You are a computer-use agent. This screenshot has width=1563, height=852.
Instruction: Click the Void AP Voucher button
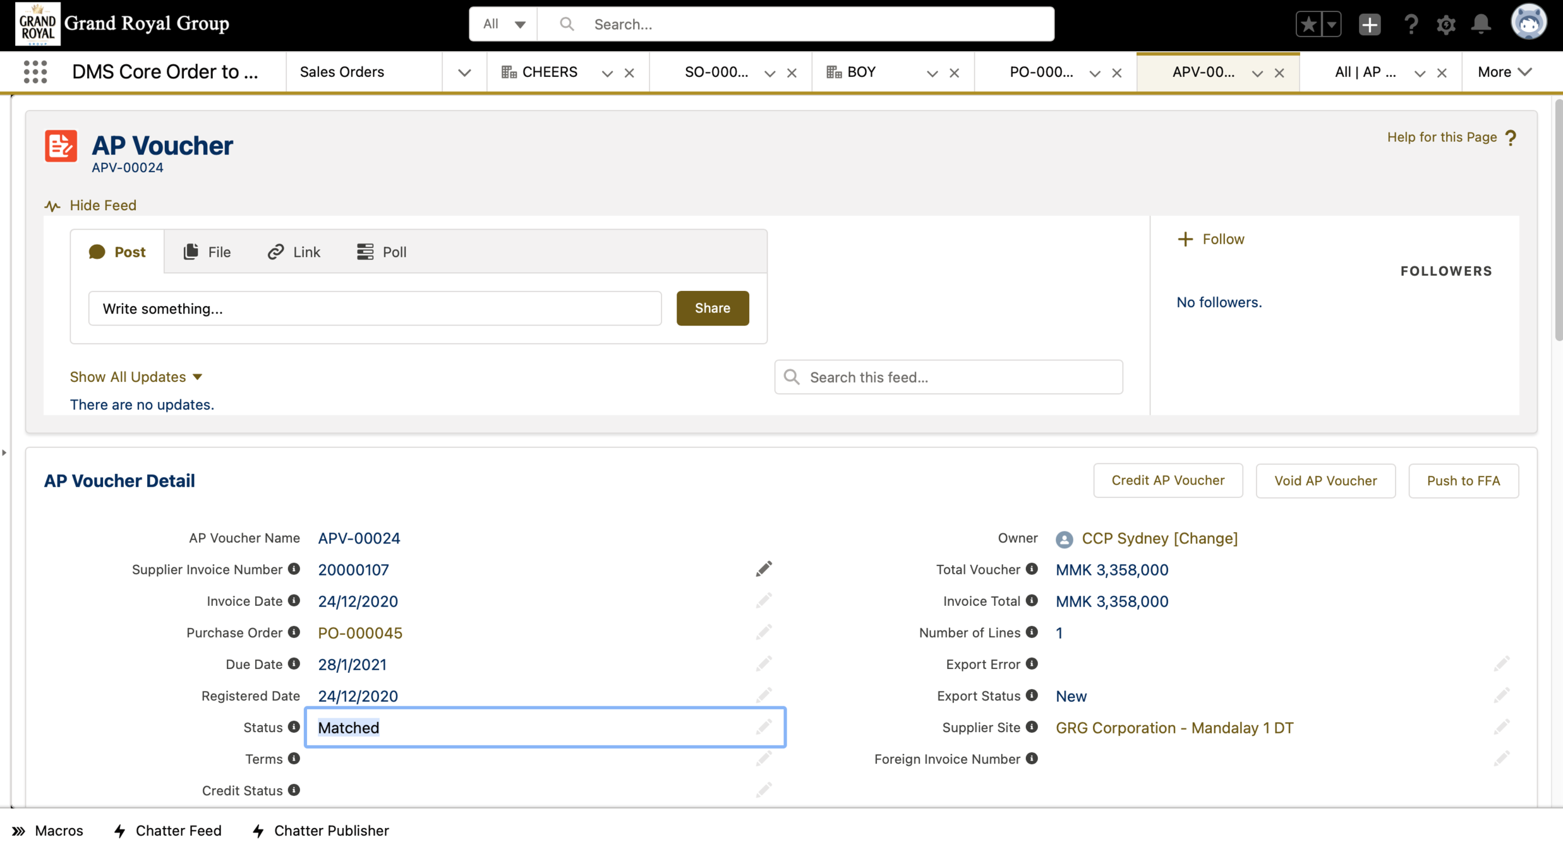1325,481
